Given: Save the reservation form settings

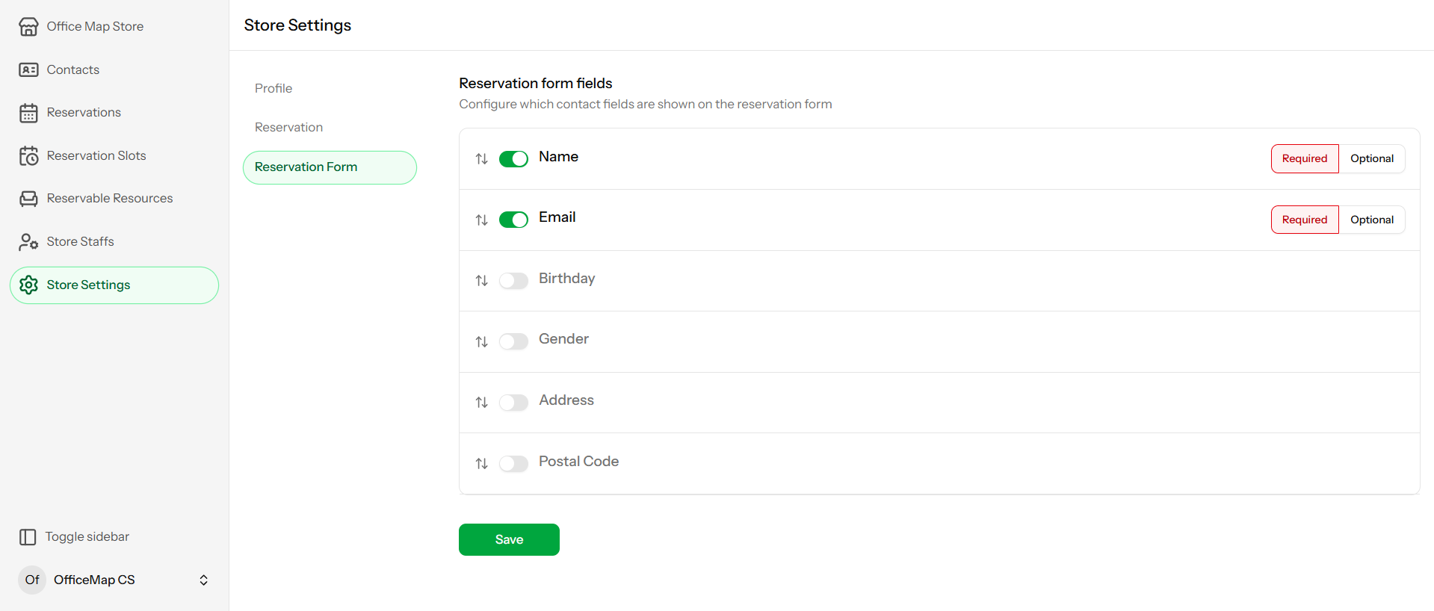Looking at the screenshot, I should 509,539.
